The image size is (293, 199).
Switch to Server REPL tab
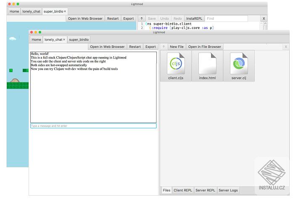coord(205,190)
